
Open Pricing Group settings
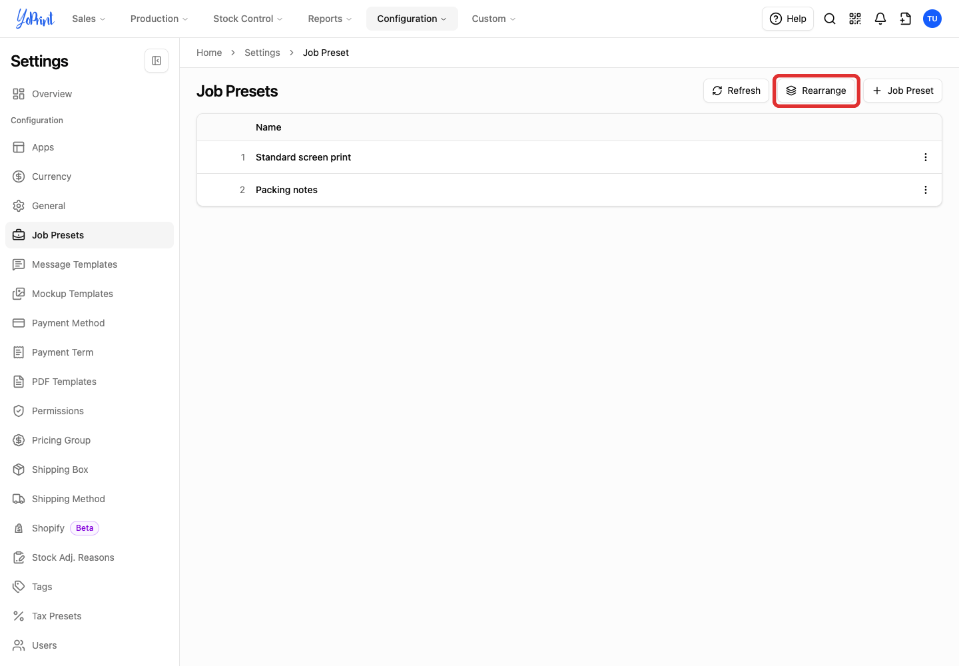89,440
